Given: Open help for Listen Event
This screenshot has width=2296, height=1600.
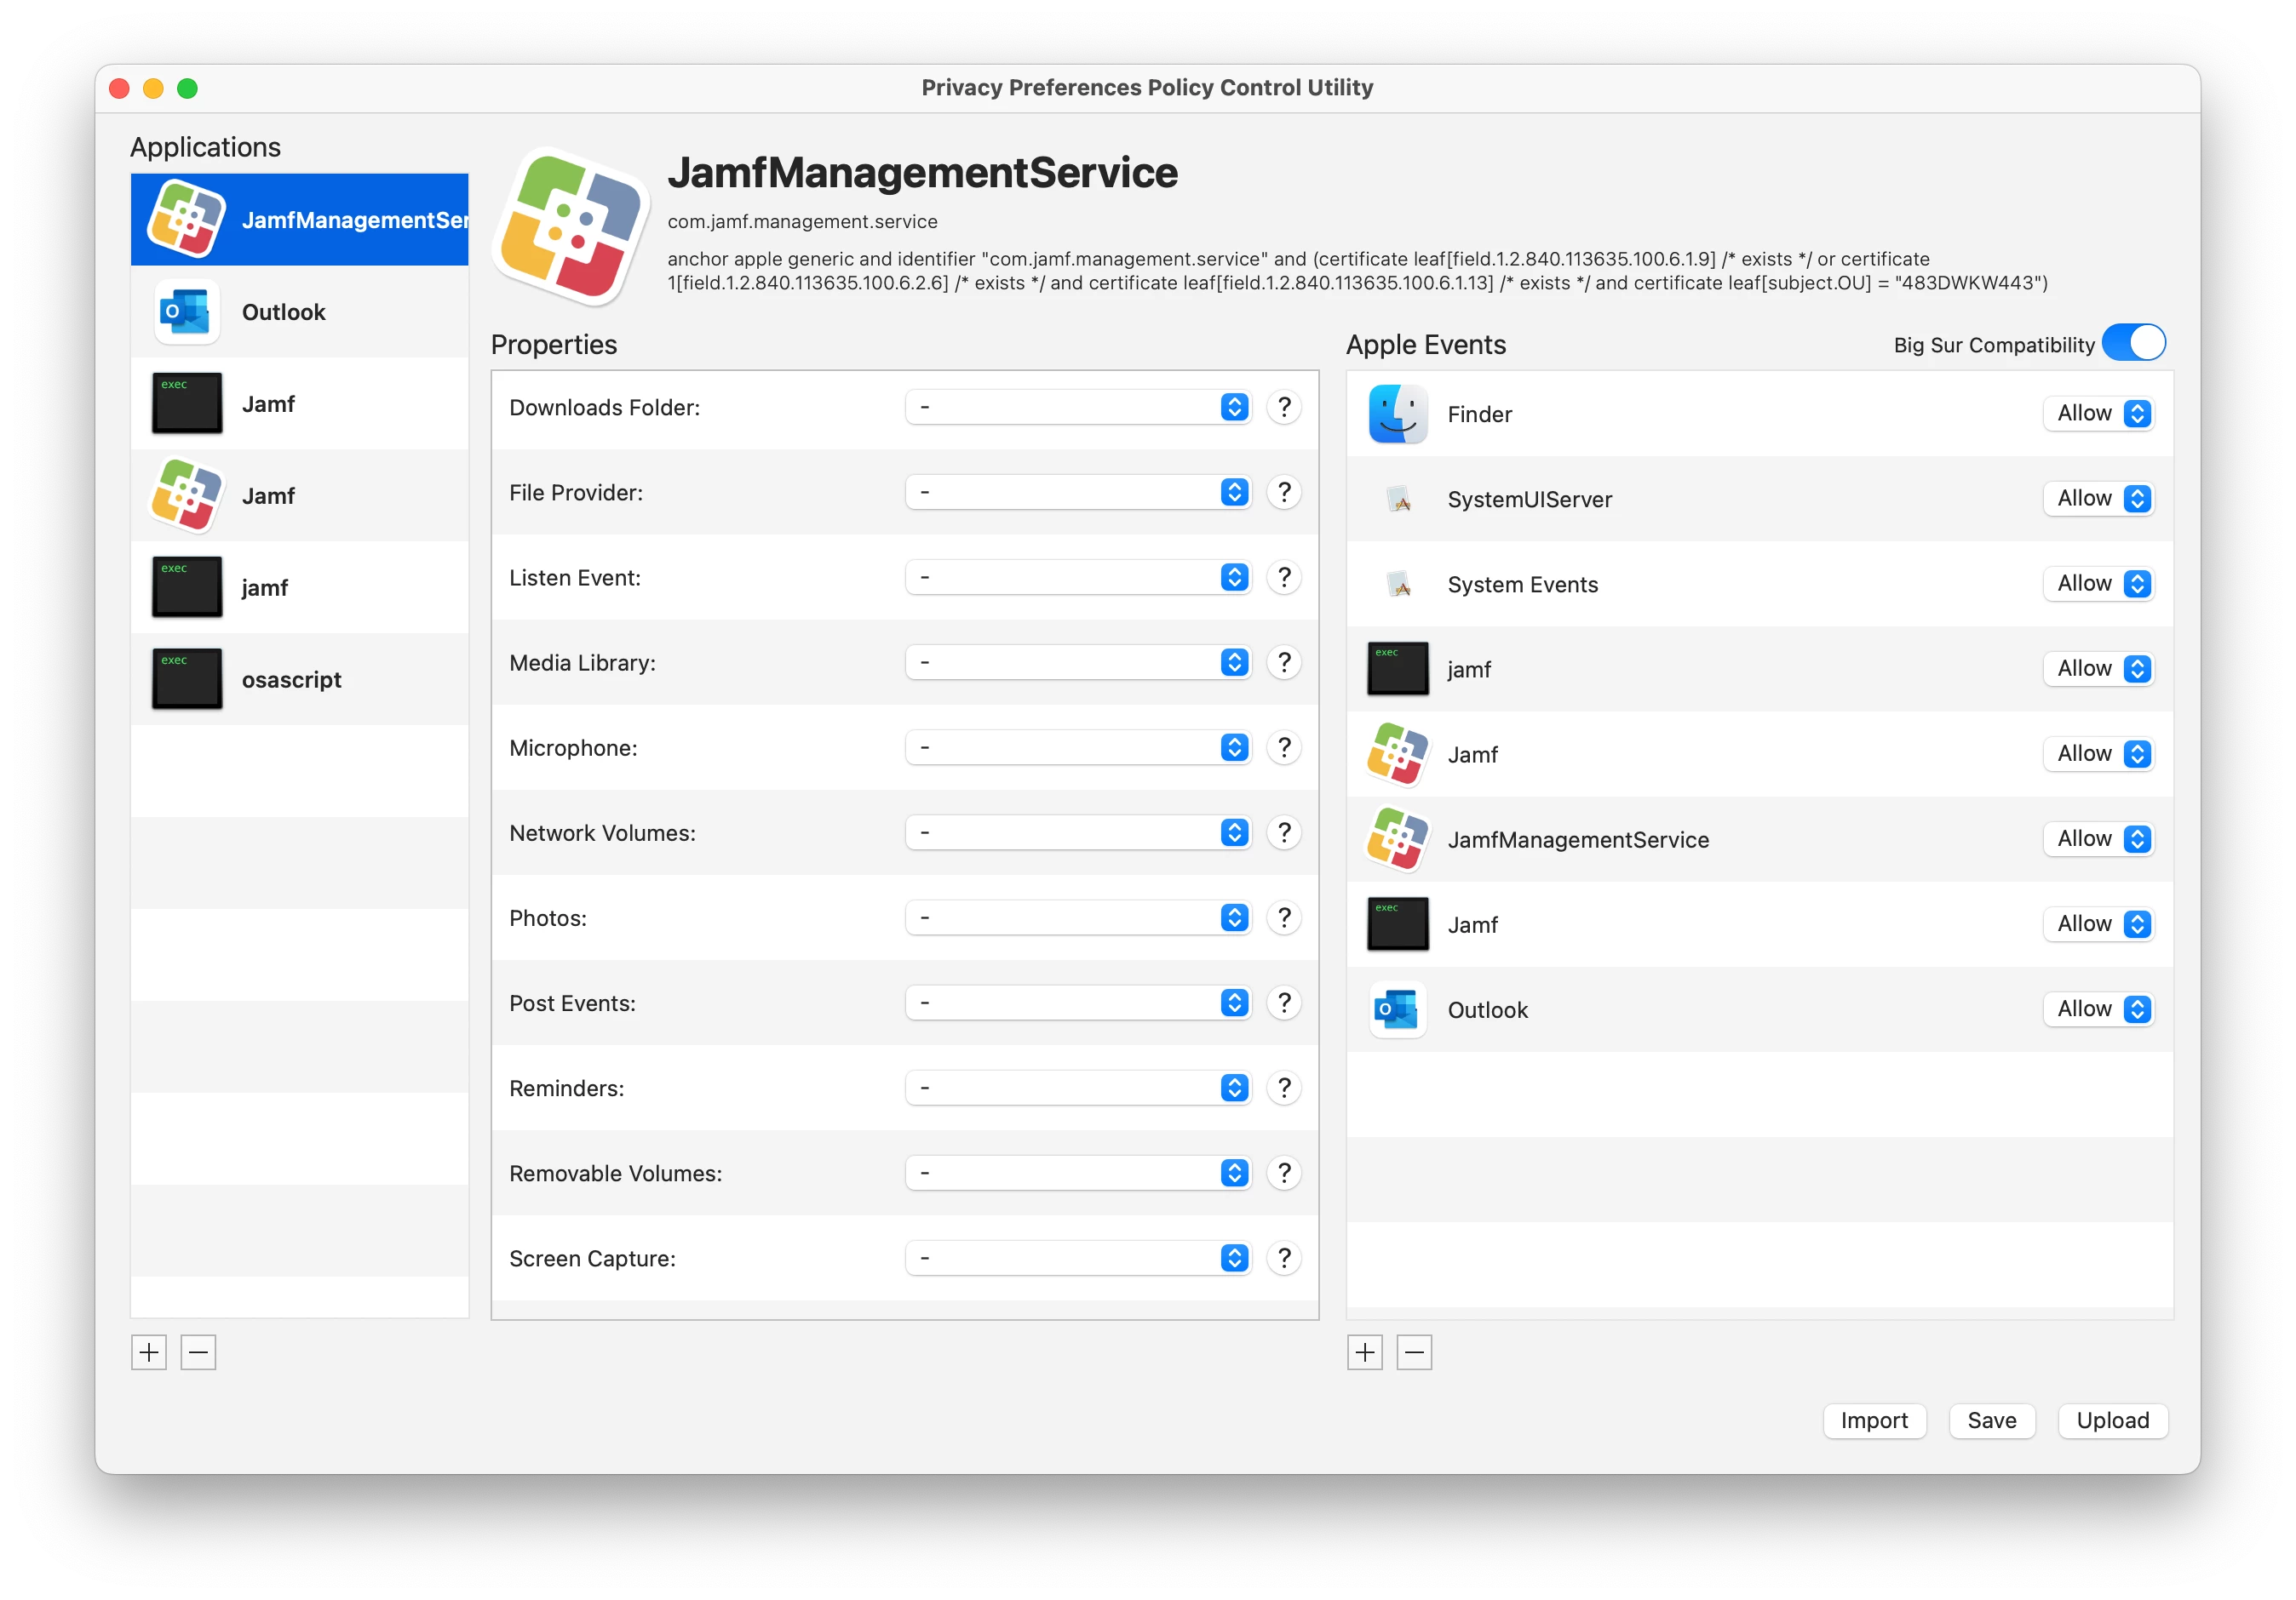Looking at the screenshot, I should (x=1284, y=577).
